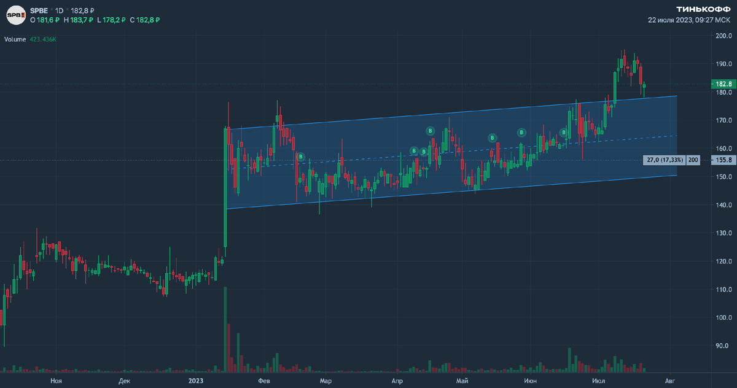The height and width of the screenshot is (388, 737).
Task: Click the Volume indicator label
Action: pyautogui.click(x=15, y=39)
